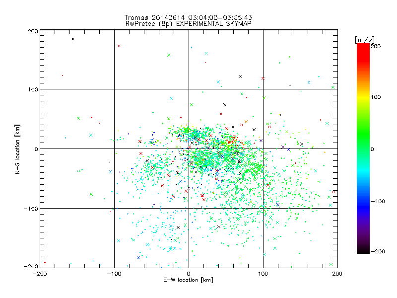Click the x-axis tick label '100'
397x298 pixels.
pyautogui.click(x=263, y=274)
